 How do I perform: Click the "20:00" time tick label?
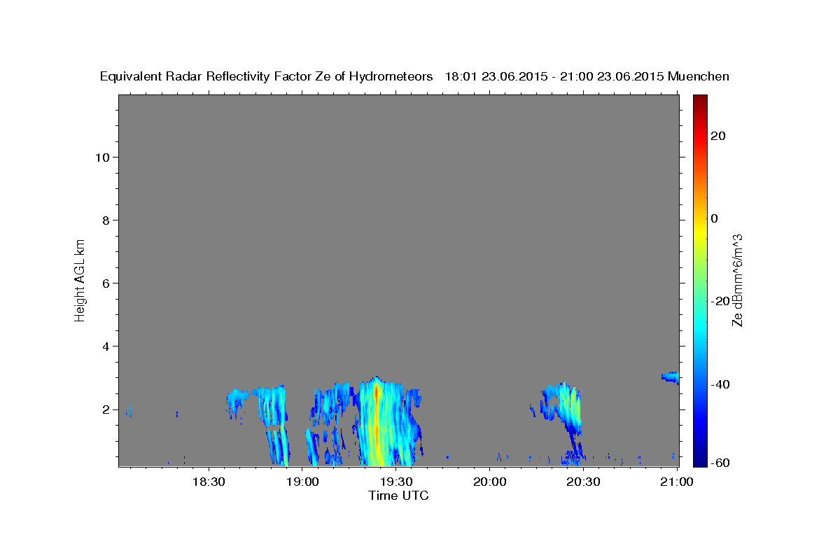coord(490,482)
